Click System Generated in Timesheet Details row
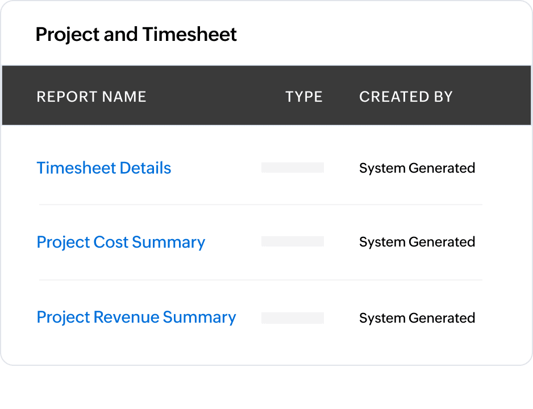The width and height of the screenshot is (533, 409). click(x=417, y=168)
